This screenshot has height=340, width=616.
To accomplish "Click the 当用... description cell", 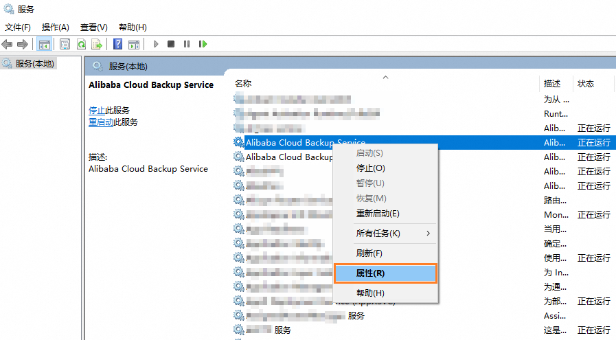I will pyautogui.click(x=555, y=229).
